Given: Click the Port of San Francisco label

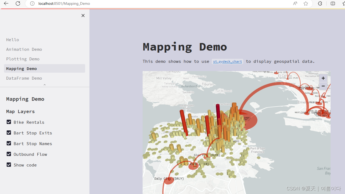Looking at the screenshot, I should click(257, 150).
